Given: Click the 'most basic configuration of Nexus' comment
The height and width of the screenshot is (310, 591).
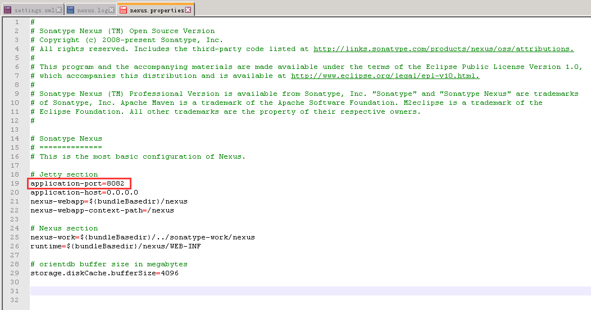Looking at the screenshot, I should click(x=138, y=157).
